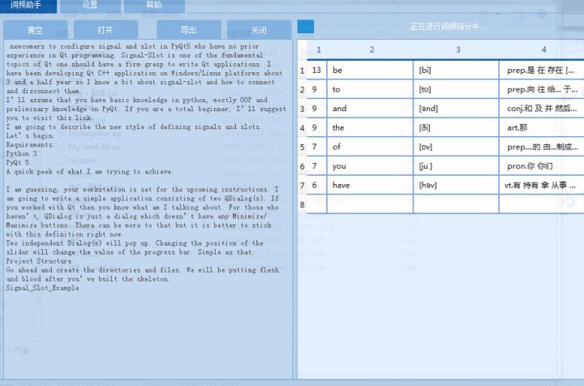Click the count cell "6" beside have
Viewport: 584px width, 386px height.
coord(317,185)
